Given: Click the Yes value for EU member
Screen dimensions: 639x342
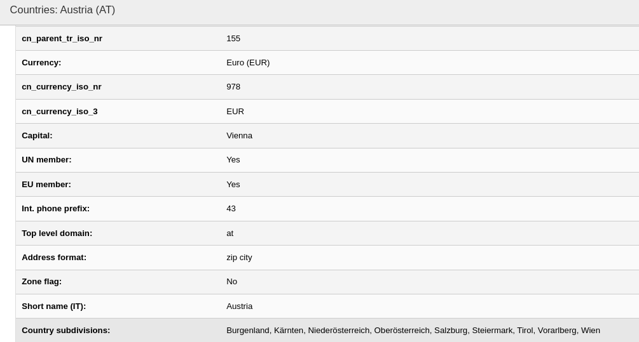Looking at the screenshot, I should tap(233, 184).
